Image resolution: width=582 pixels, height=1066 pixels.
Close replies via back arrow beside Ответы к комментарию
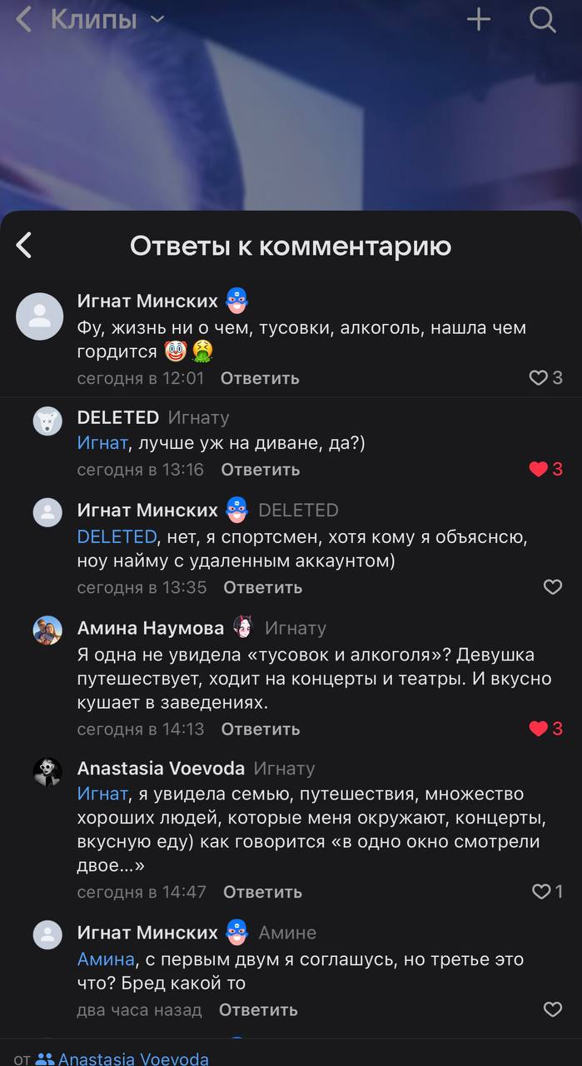[24, 245]
